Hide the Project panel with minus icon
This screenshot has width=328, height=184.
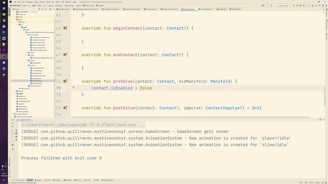point(53,9)
